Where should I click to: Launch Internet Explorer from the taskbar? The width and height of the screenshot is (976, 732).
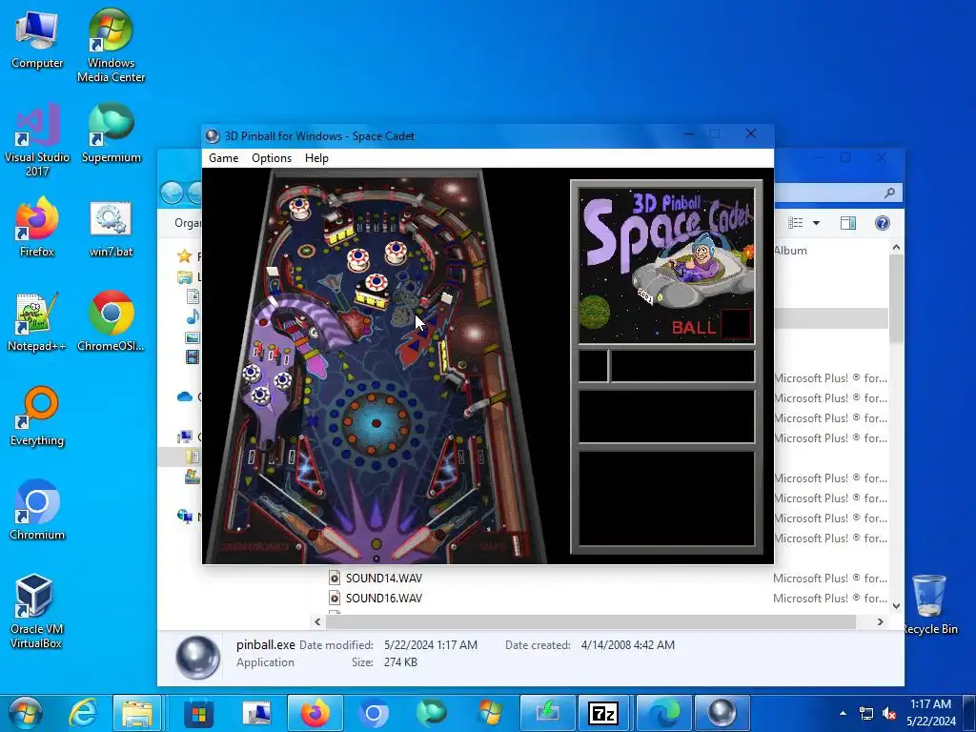point(83,713)
